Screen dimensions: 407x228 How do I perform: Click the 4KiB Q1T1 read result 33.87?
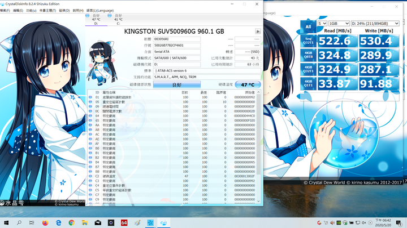tap(337, 83)
